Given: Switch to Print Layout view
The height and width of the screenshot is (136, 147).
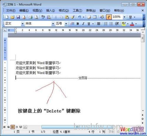Looking at the screenshot, I should click(x=13, y=127).
